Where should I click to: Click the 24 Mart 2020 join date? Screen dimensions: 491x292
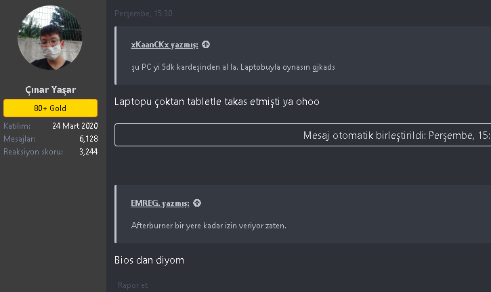[x=74, y=126]
